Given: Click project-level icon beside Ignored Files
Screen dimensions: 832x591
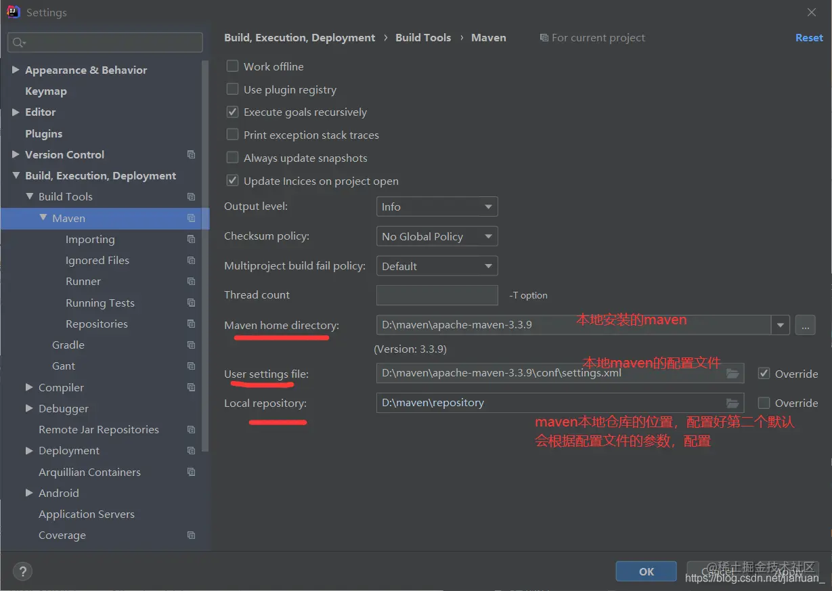Looking at the screenshot, I should tap(192, 260).
